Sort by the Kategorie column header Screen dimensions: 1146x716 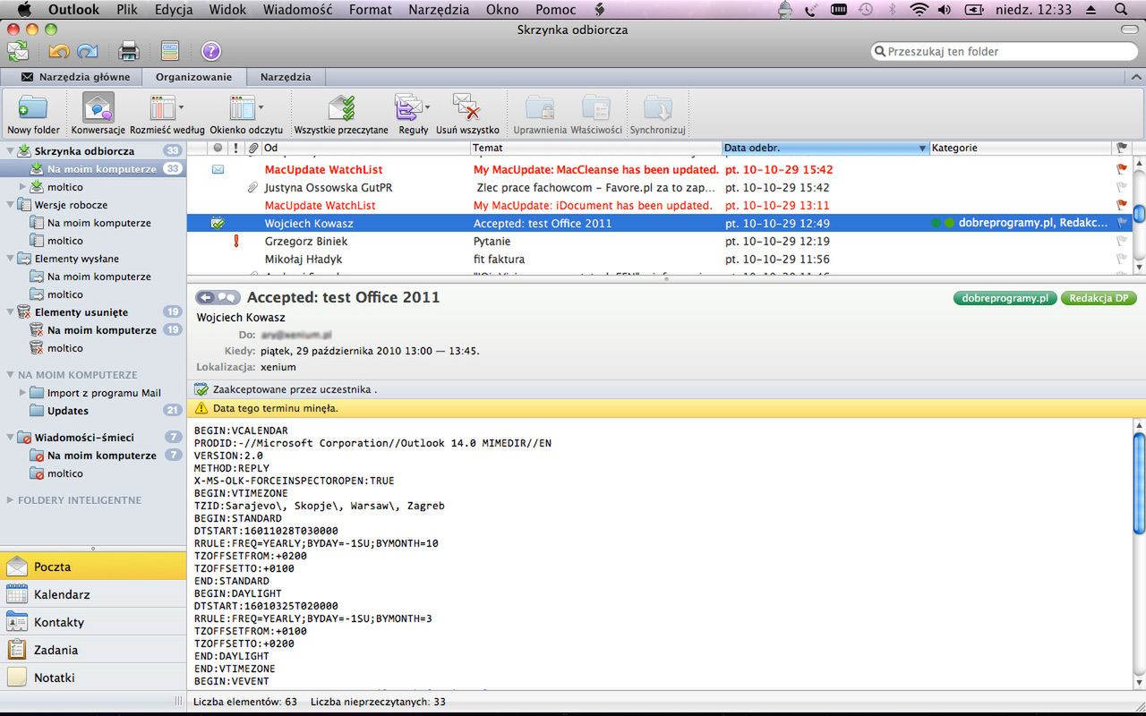pyautogui.click(x=1020, y=148)
